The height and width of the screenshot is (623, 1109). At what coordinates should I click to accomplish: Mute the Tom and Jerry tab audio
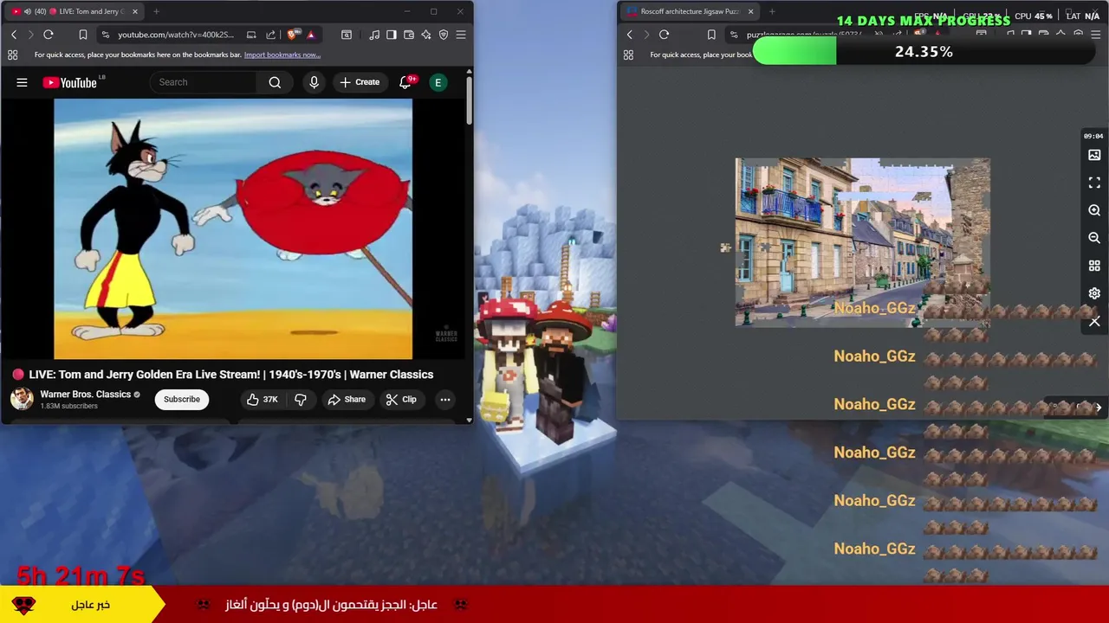(28, 11)
